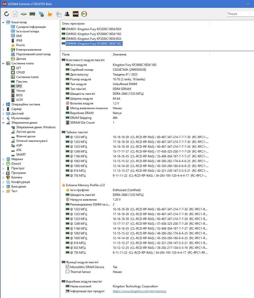The width and height of the screenshot is (254, 298).
Task: Collapse the Збереження даних node
Action: click(3, 123)
